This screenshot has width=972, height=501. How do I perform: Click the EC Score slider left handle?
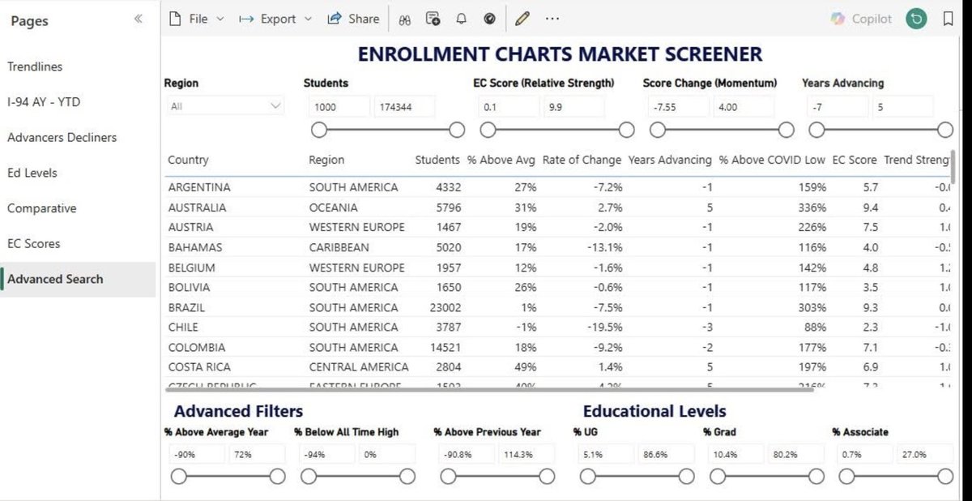pyautogui.click(x=488, y=130)
